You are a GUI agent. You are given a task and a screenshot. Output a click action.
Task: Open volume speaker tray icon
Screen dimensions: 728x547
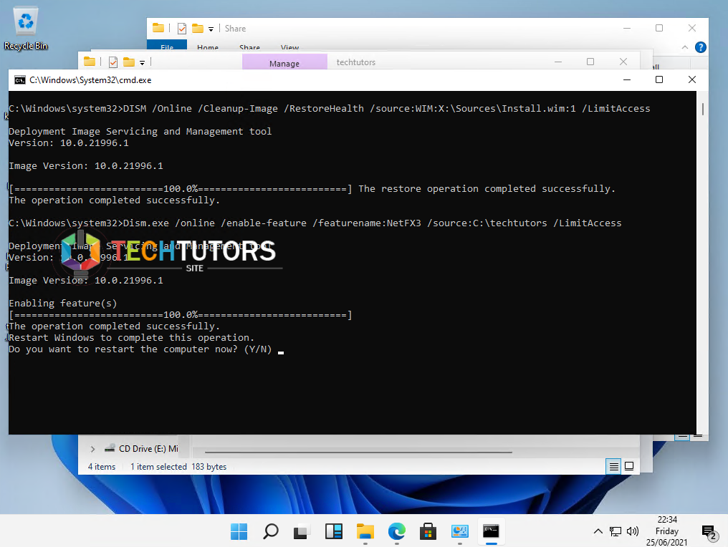[x=633, y=531]
